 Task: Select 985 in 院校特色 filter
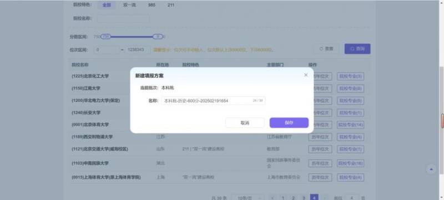[x=152, y=5]
